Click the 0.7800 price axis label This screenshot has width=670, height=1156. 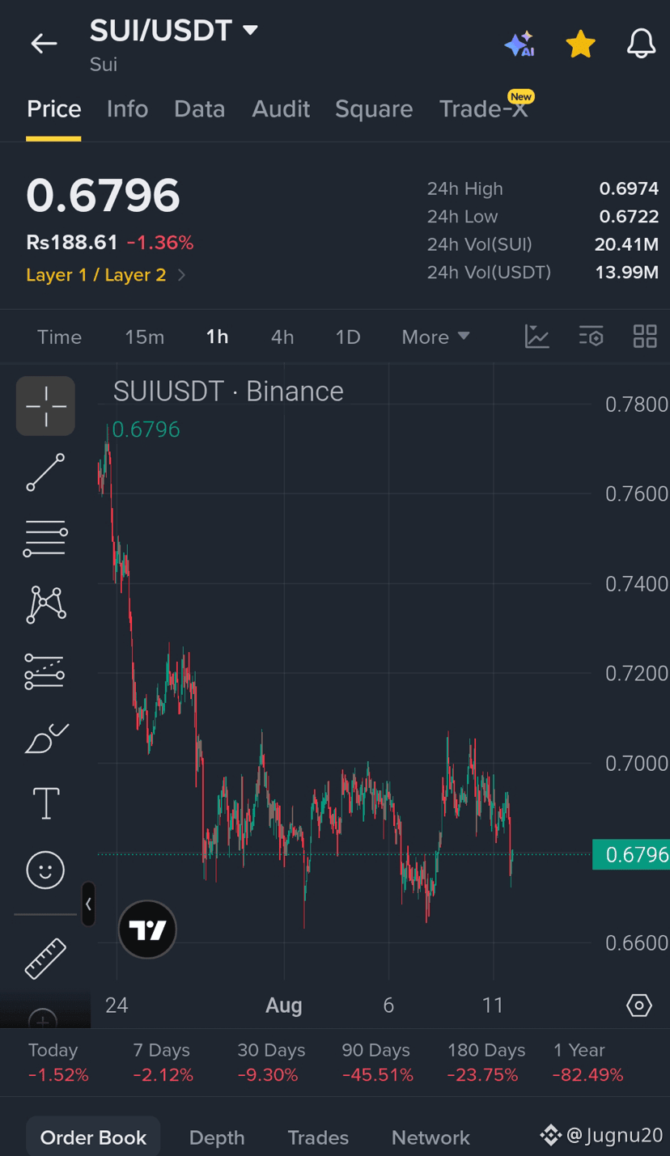[x=637, y=404]
